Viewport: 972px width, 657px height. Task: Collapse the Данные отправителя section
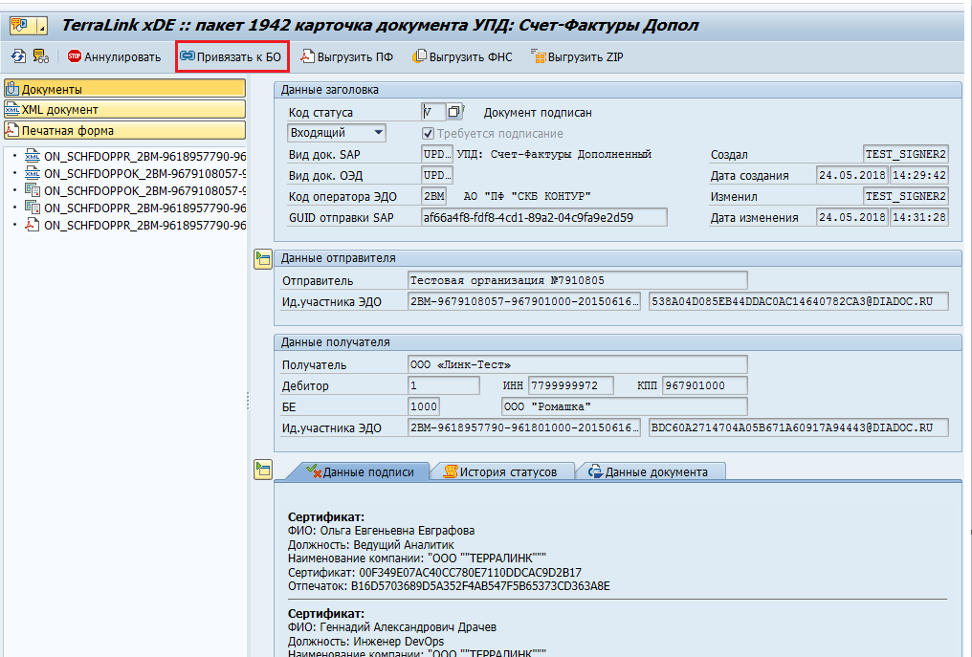click(x=262, y=259)
